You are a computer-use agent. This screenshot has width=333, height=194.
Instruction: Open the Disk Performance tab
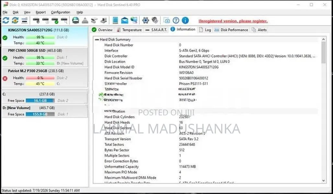tap(231, 30)
